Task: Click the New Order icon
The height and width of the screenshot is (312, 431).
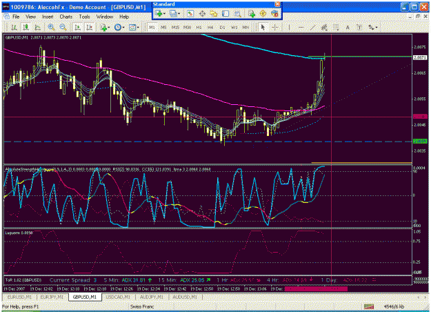Action: pos(252,13)
